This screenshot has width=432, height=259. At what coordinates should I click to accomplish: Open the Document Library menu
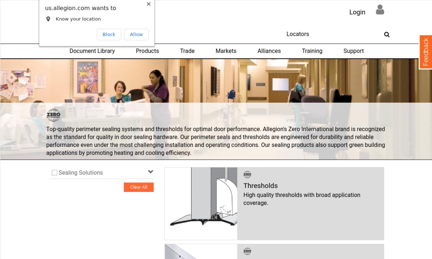[92, 51]
